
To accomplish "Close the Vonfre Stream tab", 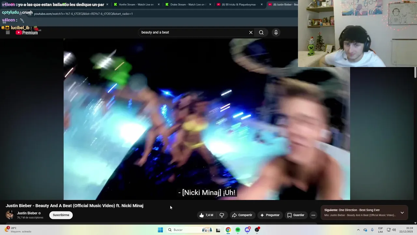I will pyautogui.click(x=159, y=5).
